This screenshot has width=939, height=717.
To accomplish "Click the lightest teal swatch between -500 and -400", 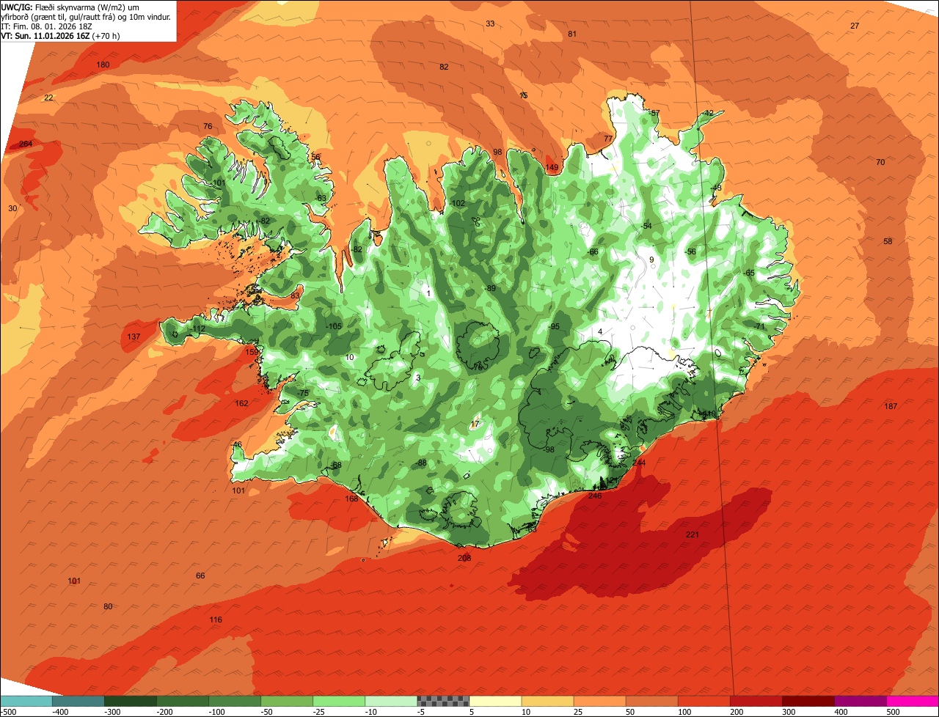I will click(26, 701).
